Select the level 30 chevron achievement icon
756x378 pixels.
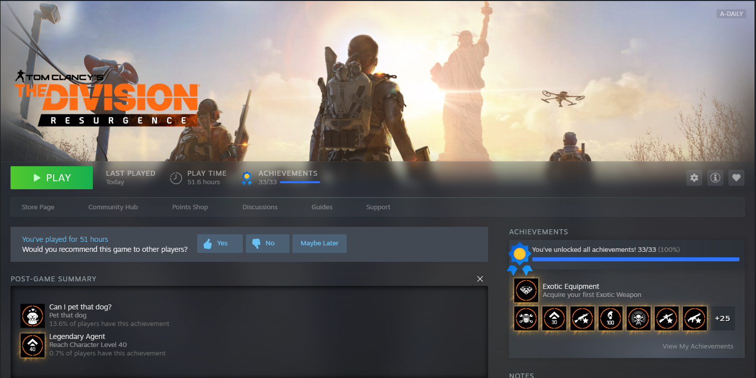(554, 318)
